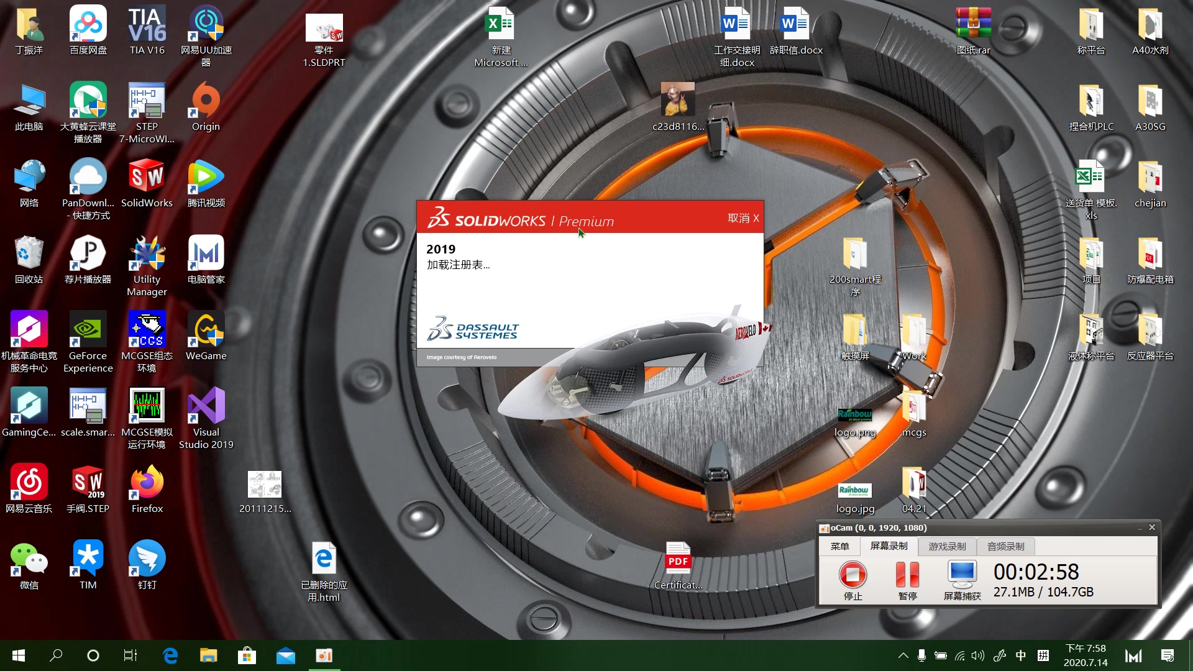Switch to the 音频录制 tab
1193x671 pixels.
[1005, 547]
